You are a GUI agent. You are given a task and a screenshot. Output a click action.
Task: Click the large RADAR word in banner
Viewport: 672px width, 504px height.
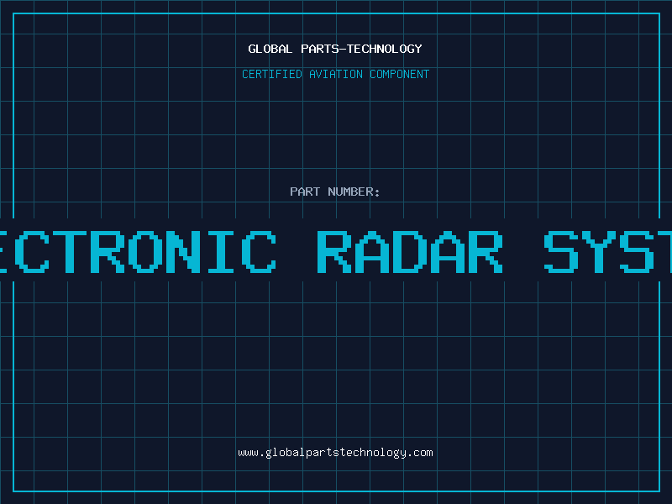pyautogui.click(x=410, y=252)
